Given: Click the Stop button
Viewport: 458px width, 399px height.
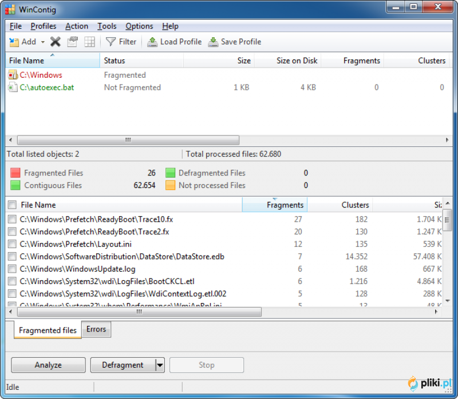Looking at the screenshot, I should pyautogui.click(x=207, y=365).
